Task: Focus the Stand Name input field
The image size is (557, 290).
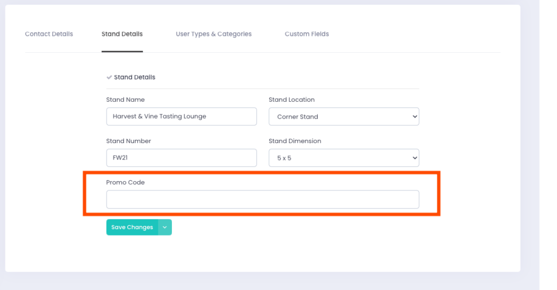Action: pyautogui.click(x=181, y=116)
